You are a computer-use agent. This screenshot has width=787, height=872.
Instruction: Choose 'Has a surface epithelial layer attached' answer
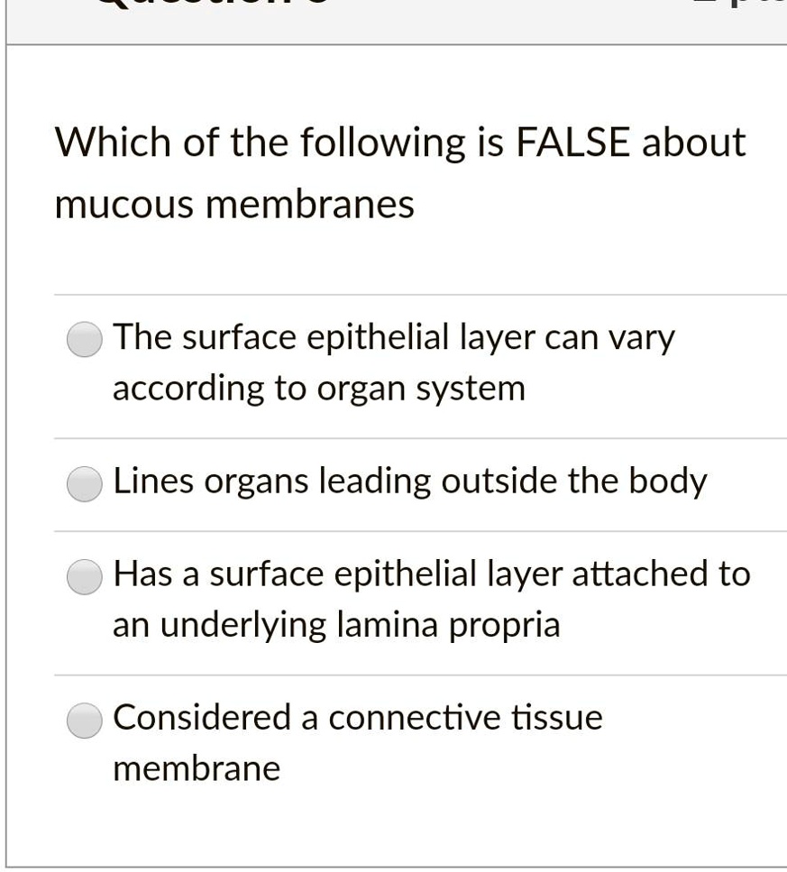coord(83,577)
